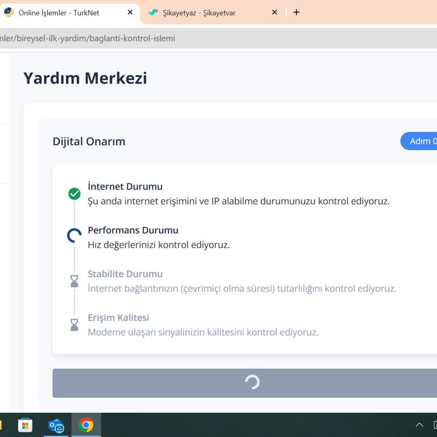
Task: Click the hourglass icon for Stabilite Durumu
Action: coord(75,281)
